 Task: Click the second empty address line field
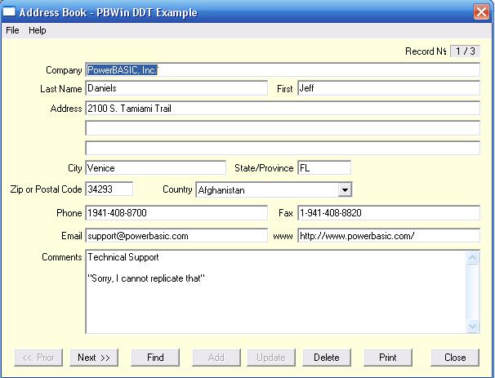(283, 128)
